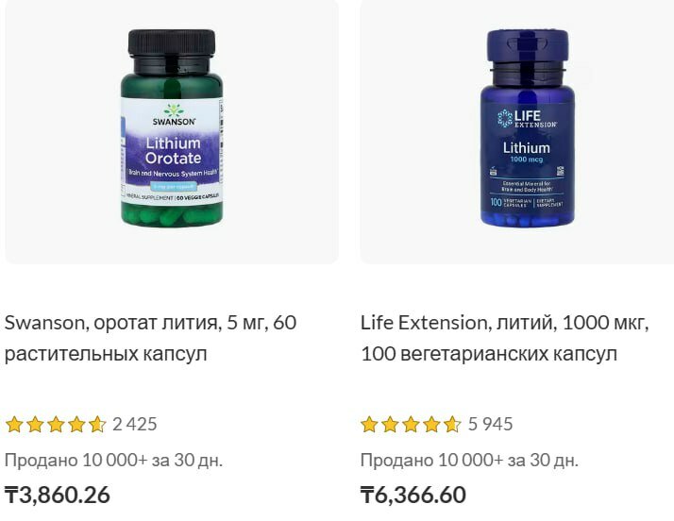The image size is (674, 521).
Task: Click Swanson's 'Продано 10 000+ за 30 дн.' text
Action: tap(113, 461)
